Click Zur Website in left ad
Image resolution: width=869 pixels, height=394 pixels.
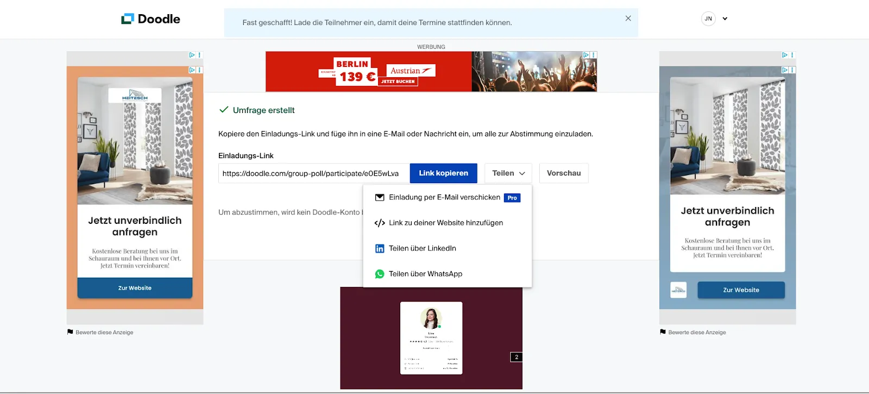135,288
